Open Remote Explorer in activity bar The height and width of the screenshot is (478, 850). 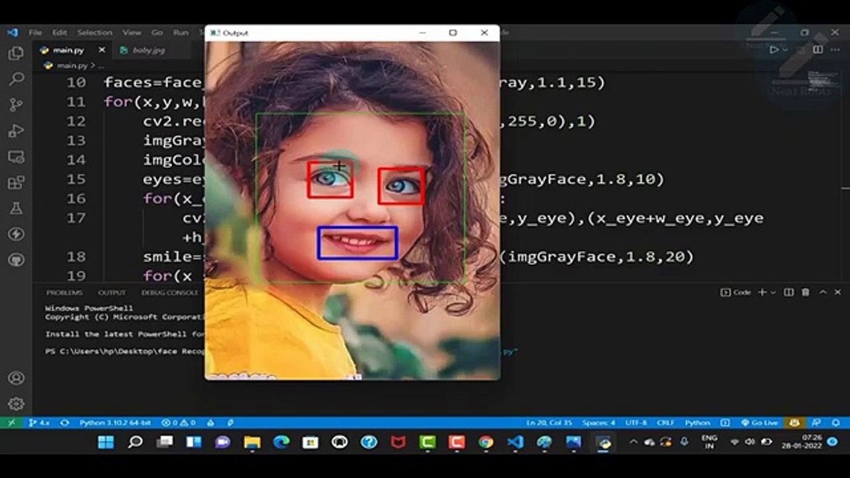click(16, 157)
